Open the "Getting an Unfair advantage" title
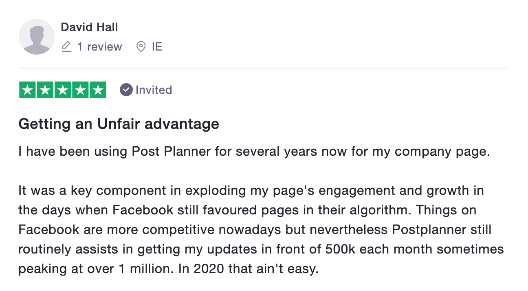This screenshot has height=291, width=528. 119,123
